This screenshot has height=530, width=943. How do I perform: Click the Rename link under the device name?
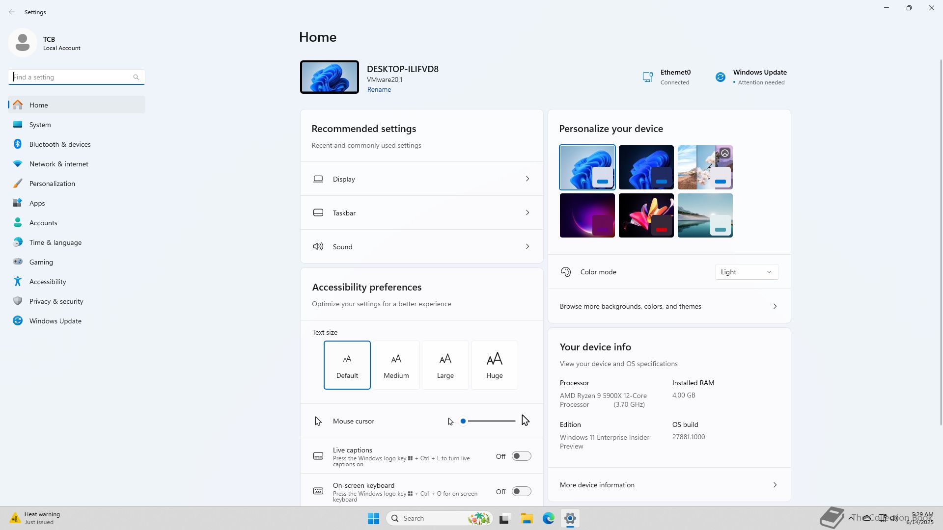click(x=379, y=90)
